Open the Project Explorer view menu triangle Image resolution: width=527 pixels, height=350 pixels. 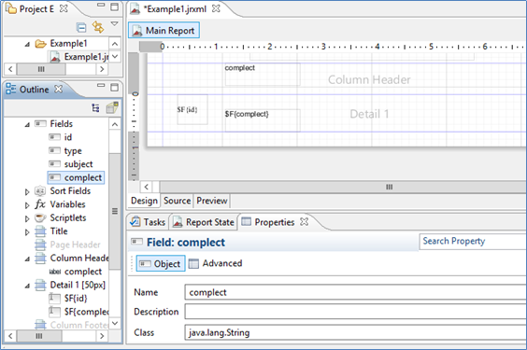(114, 24)
